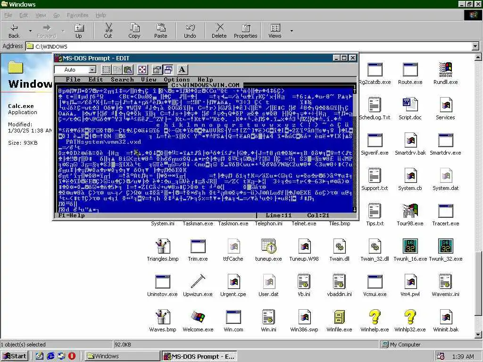Open Help menu in EDIT

coord(205,80)
